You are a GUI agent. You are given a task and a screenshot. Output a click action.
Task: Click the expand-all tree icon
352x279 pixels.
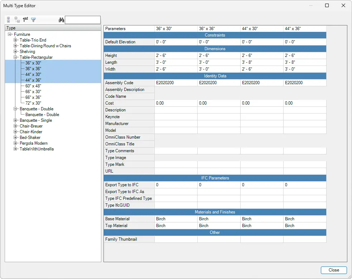(8, 20)
